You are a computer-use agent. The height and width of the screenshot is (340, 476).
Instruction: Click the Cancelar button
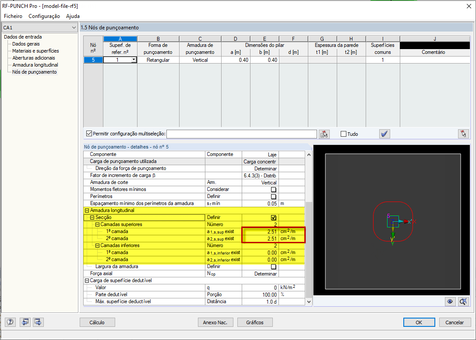click(455, 322)
